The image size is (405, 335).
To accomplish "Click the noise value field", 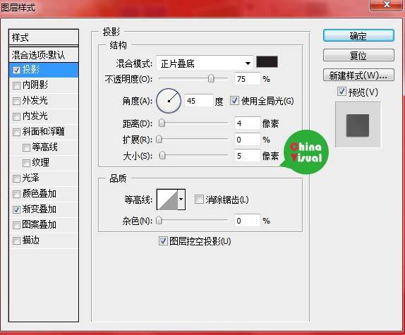I will coord(247,221).
